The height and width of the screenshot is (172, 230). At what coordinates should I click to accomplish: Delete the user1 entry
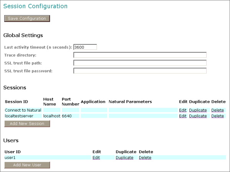[x=145, y=157]
